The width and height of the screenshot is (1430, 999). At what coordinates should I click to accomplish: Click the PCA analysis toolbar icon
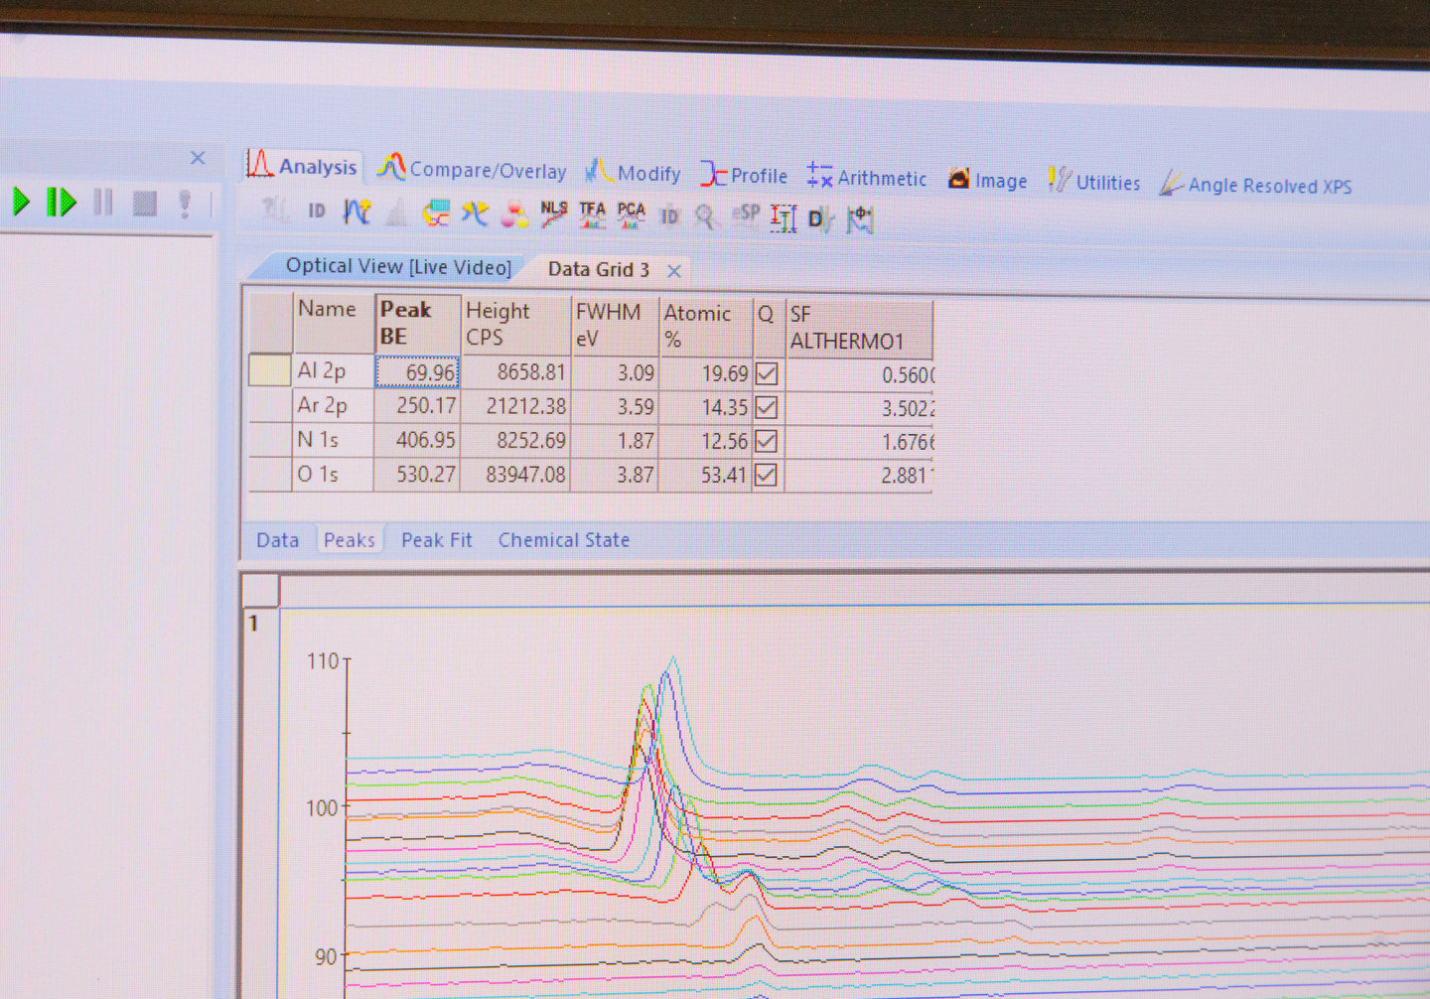click(x=631, y=214)
